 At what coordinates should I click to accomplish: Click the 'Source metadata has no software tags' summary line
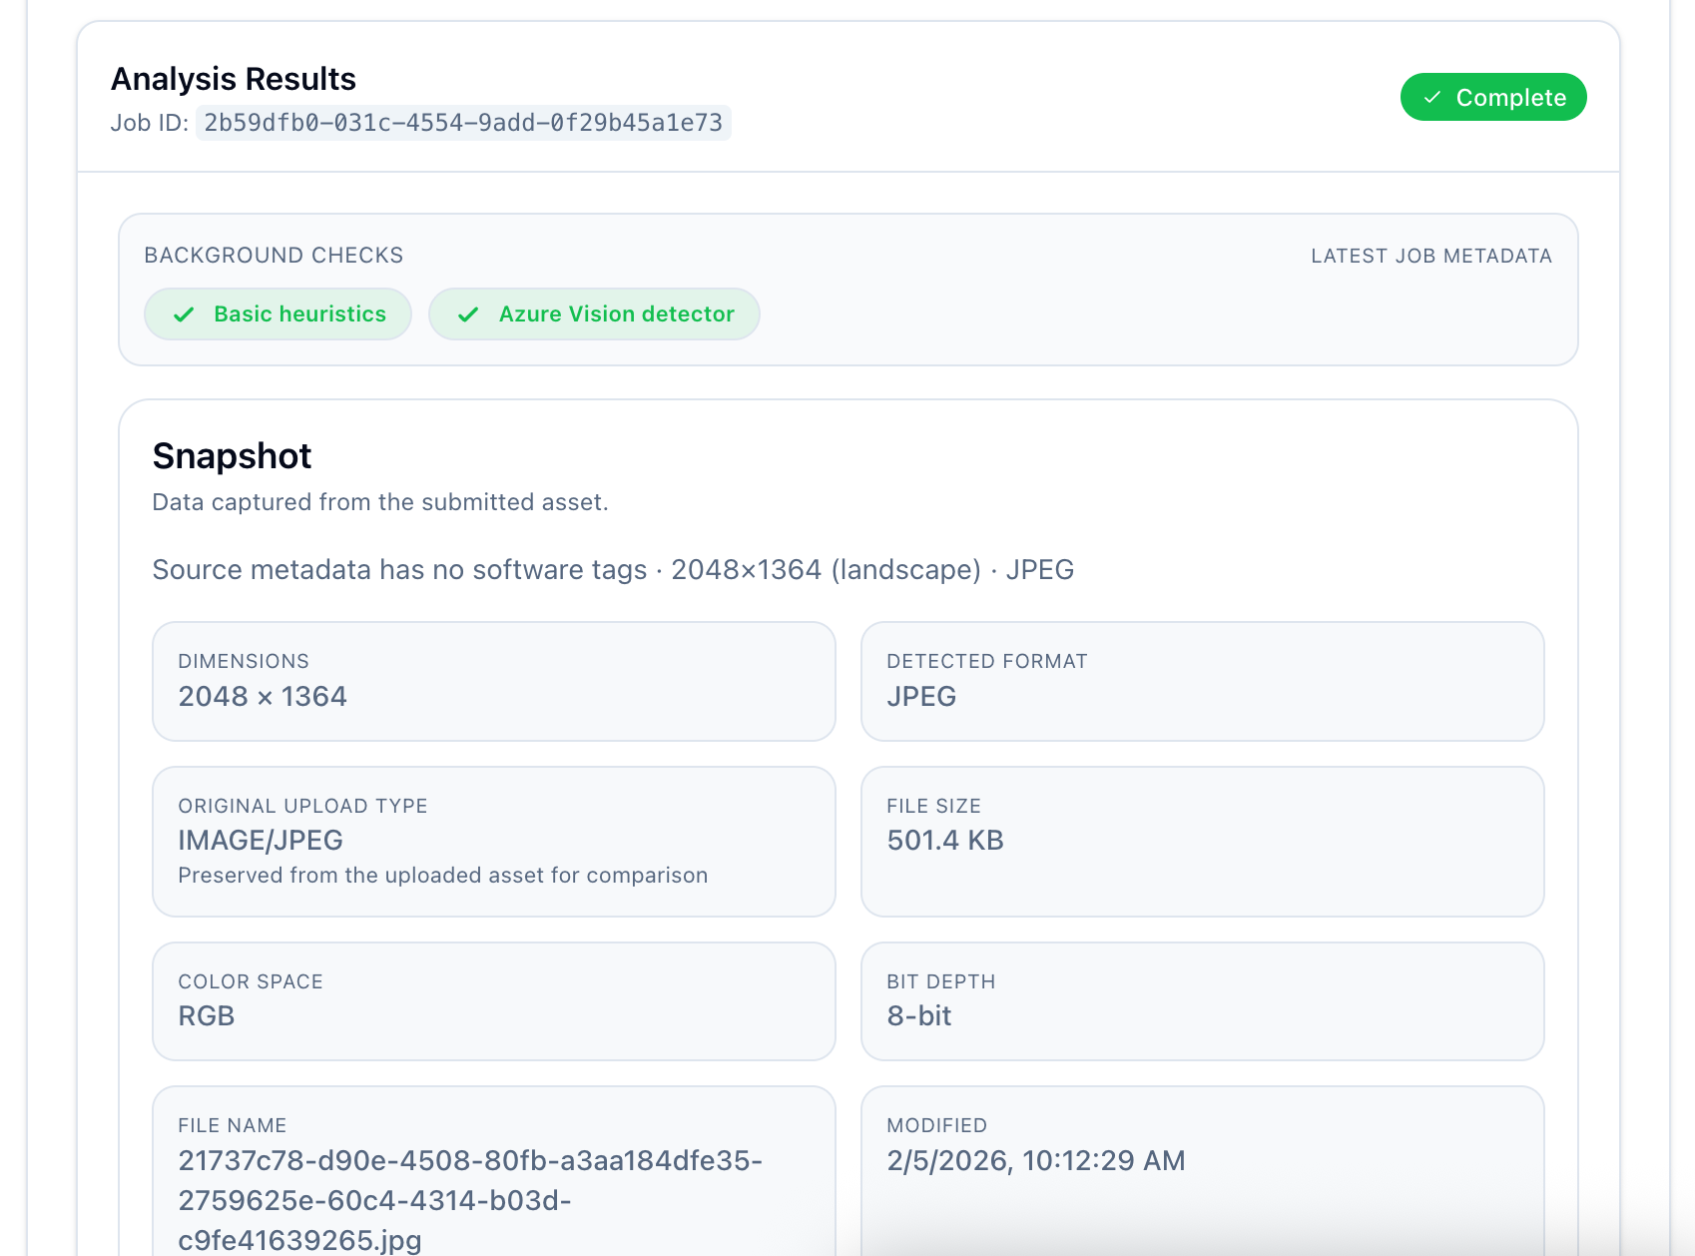(x=613, y=570)
